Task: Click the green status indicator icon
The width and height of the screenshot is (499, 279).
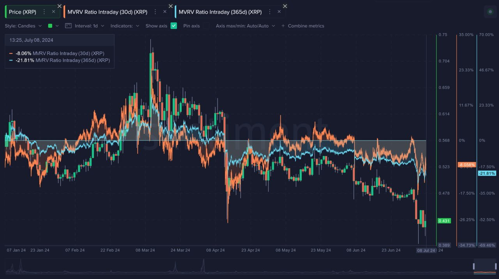Action: (490, 12)
